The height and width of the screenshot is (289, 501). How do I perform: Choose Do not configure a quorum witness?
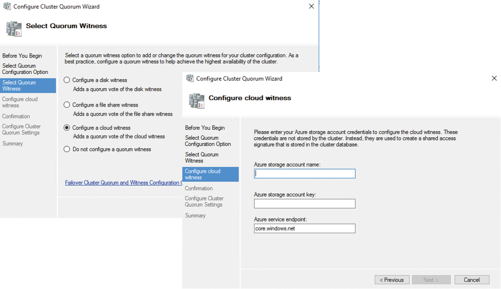pos(67,149)
